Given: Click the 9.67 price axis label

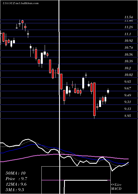Looking at the screenshot, I should tap(128, 88).
